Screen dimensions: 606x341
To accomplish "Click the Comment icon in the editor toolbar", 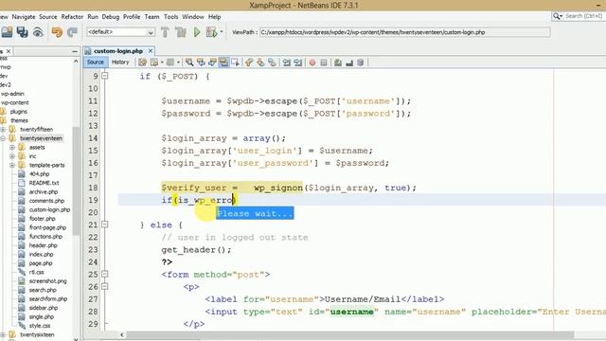I will point(338,63).
